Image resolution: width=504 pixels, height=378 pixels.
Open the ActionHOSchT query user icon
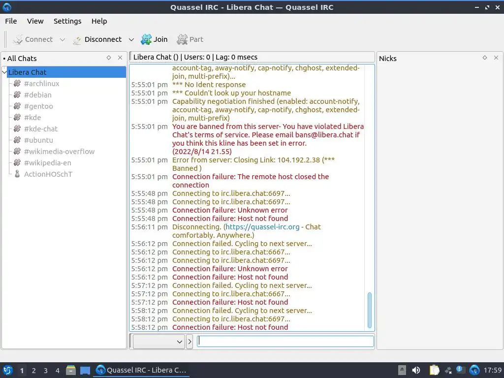click(17, 174)
